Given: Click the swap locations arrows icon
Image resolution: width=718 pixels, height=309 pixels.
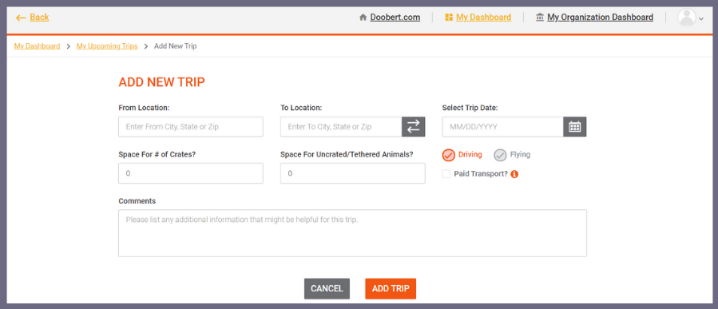Looking at the screenshot, I should 414,127.
